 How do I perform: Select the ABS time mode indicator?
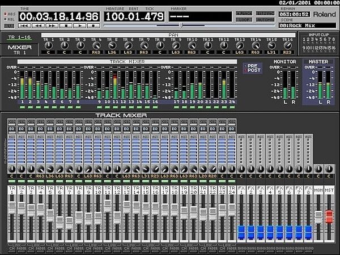[x=10, y=14]
